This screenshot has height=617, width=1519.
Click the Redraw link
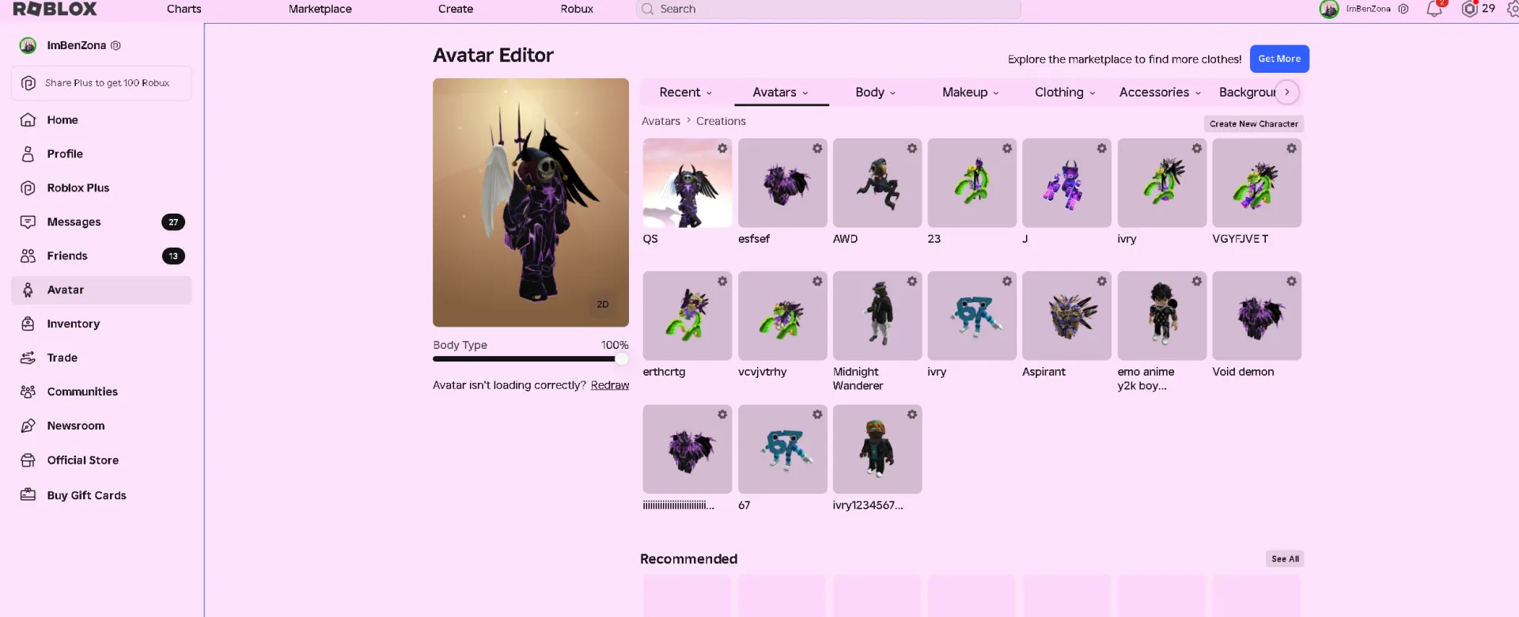(x=610, y=385)
